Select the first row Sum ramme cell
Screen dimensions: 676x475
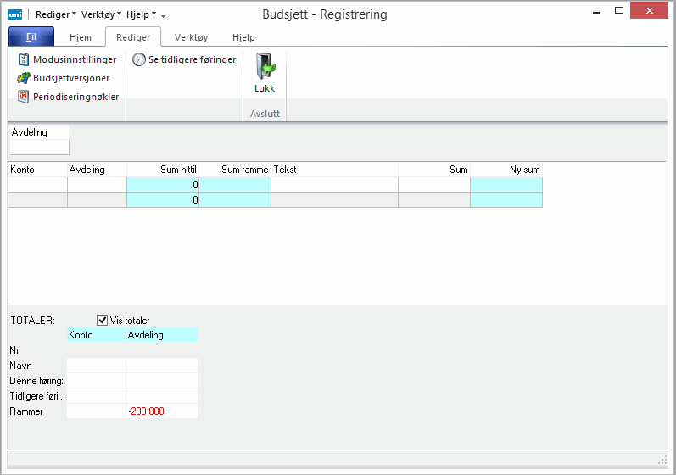235,184
